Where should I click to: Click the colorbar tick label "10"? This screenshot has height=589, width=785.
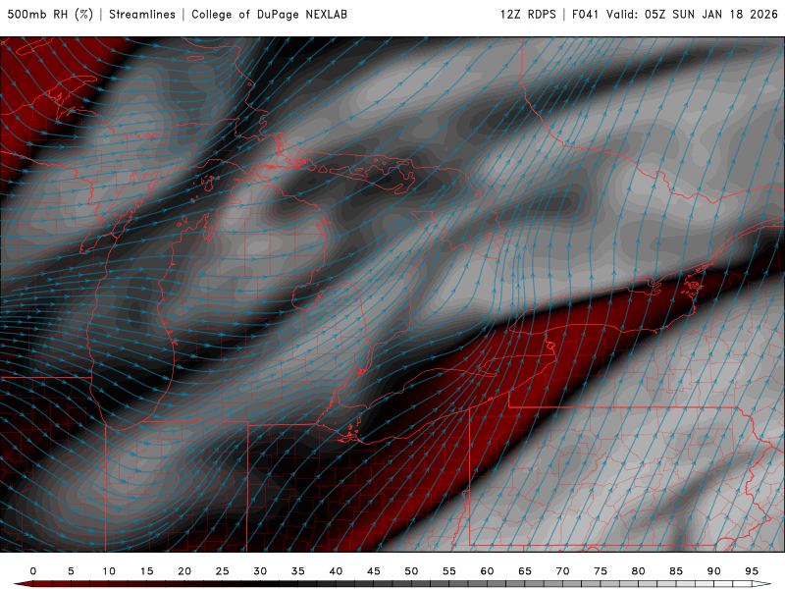click(x=109, y=571)
